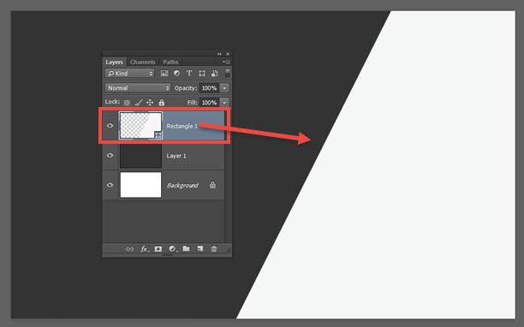Open the Normal blend mode dropdown

tap(138, 88)
